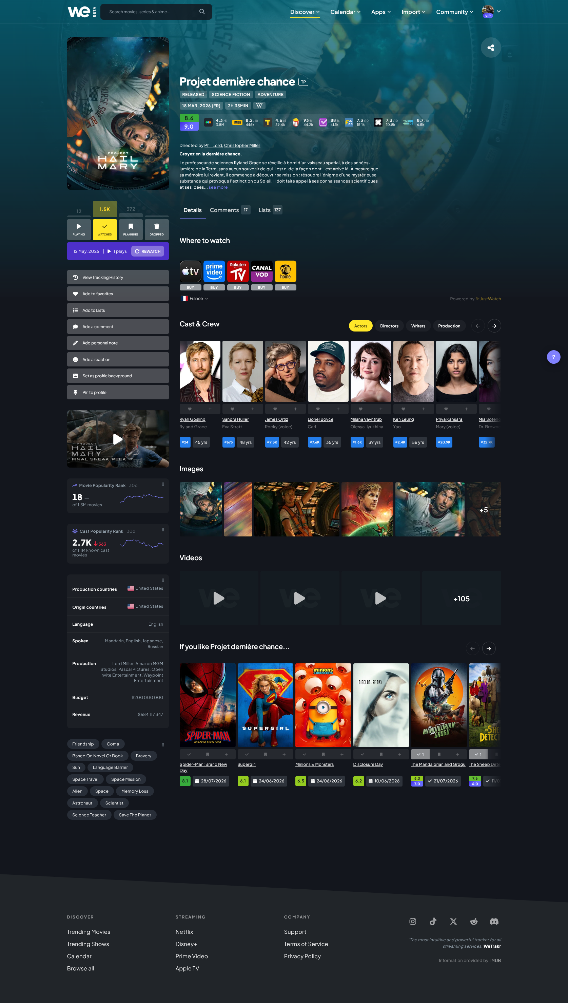Select the Space Travel keyword tag
Image resolution: width=568 pixels, height=1003 pixels.
[85, 779]
